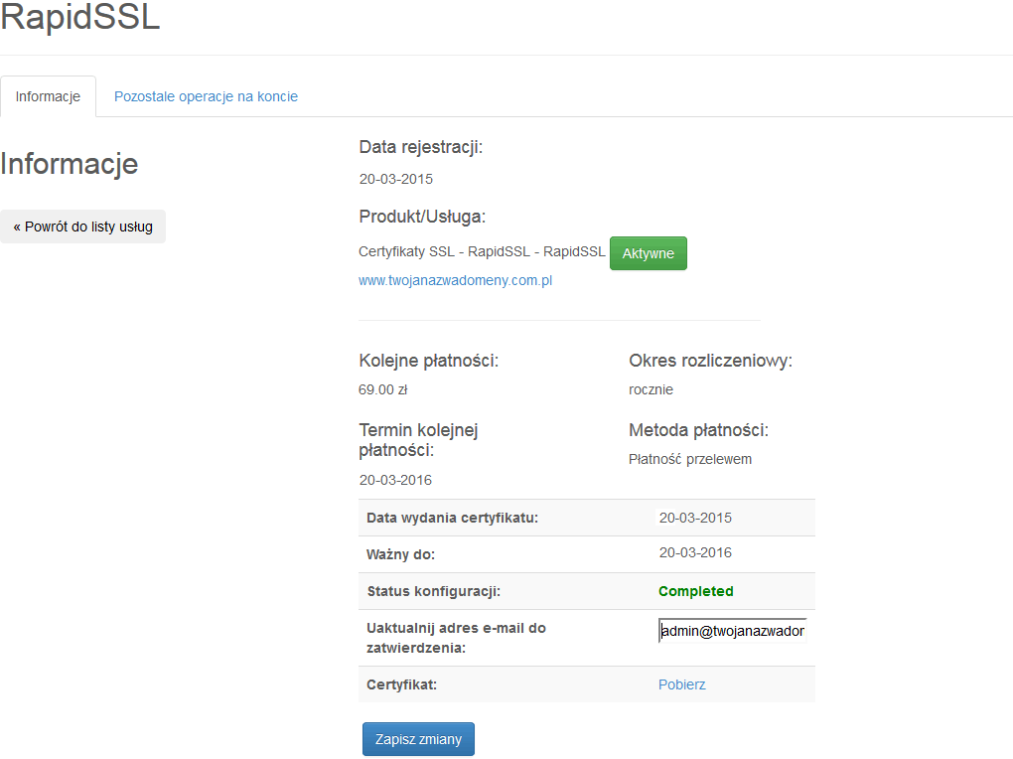Open www.twojanazwadomeny.com.pl link
The image size is (1013, 759).
(x=456, y=280)
